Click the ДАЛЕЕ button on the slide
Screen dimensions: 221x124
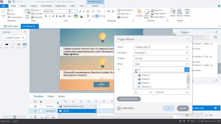click(102, 84)
